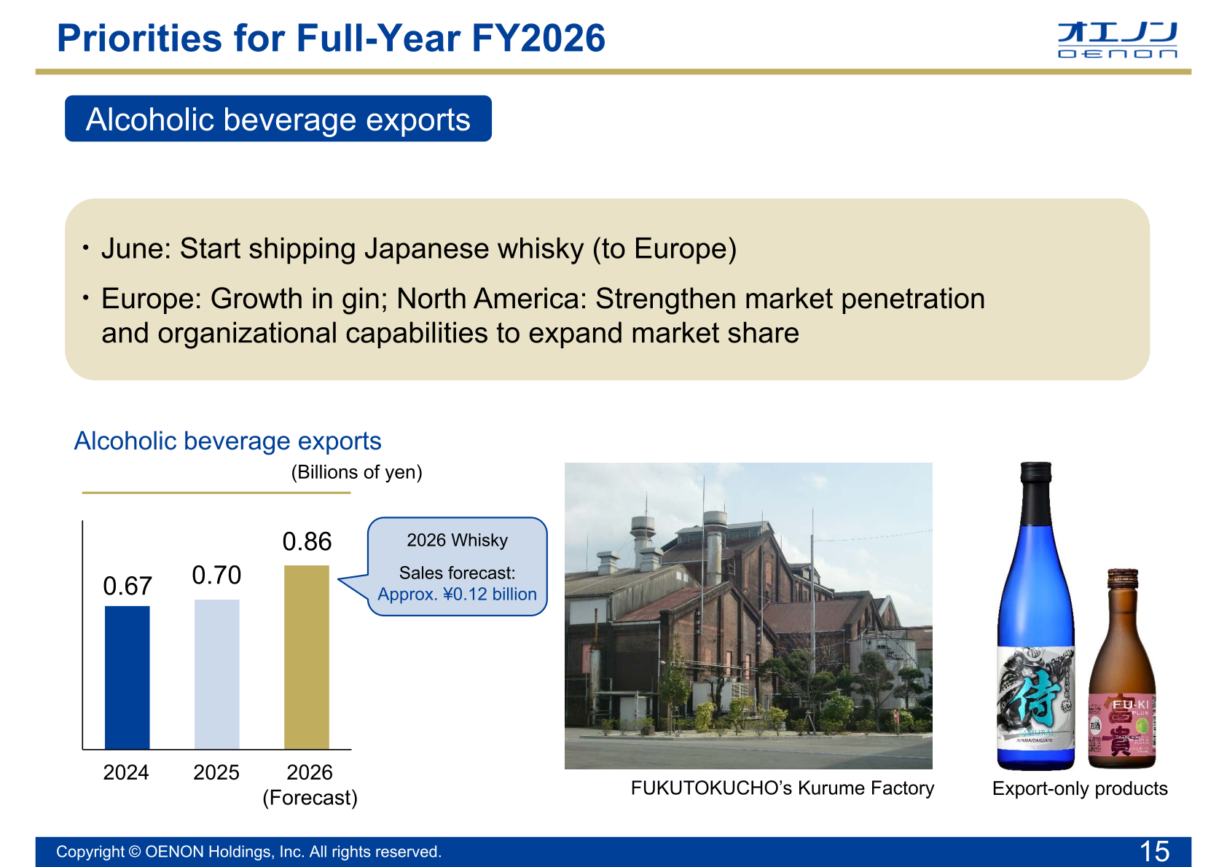
Task: Click the OENON logo in the header
Action: pyautogui.click(x=1117, y=39)
